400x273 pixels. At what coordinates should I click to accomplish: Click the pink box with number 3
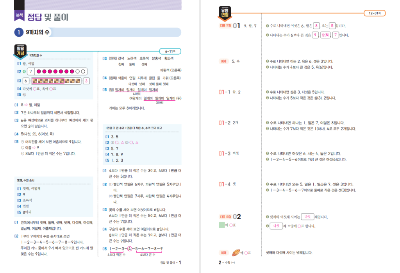[86, 81]
